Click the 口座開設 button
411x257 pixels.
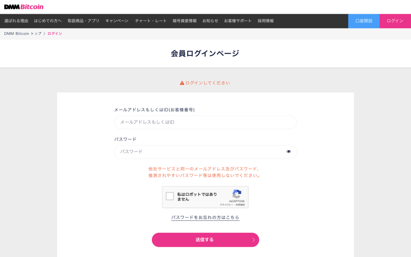click(x=364, y=21)
